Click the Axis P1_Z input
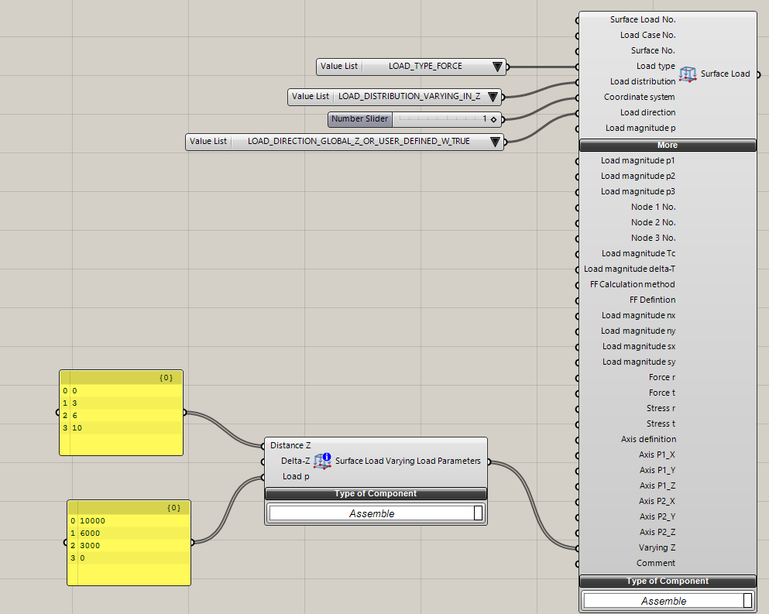The height and width of the screenshot is (614, 769). 657,486
